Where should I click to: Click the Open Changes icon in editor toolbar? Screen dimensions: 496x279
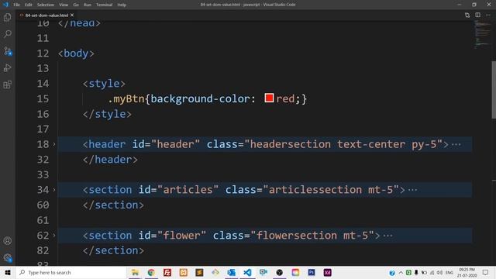coord(467,15)
